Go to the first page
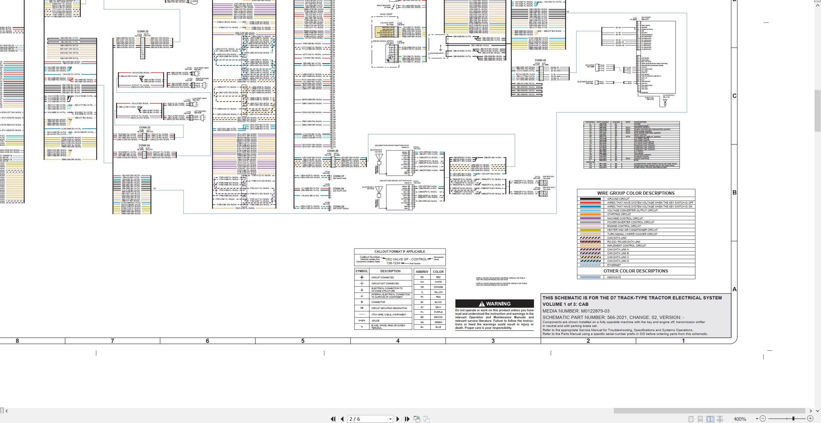Viewport: 821px width, 423px height. click(333, 419)
